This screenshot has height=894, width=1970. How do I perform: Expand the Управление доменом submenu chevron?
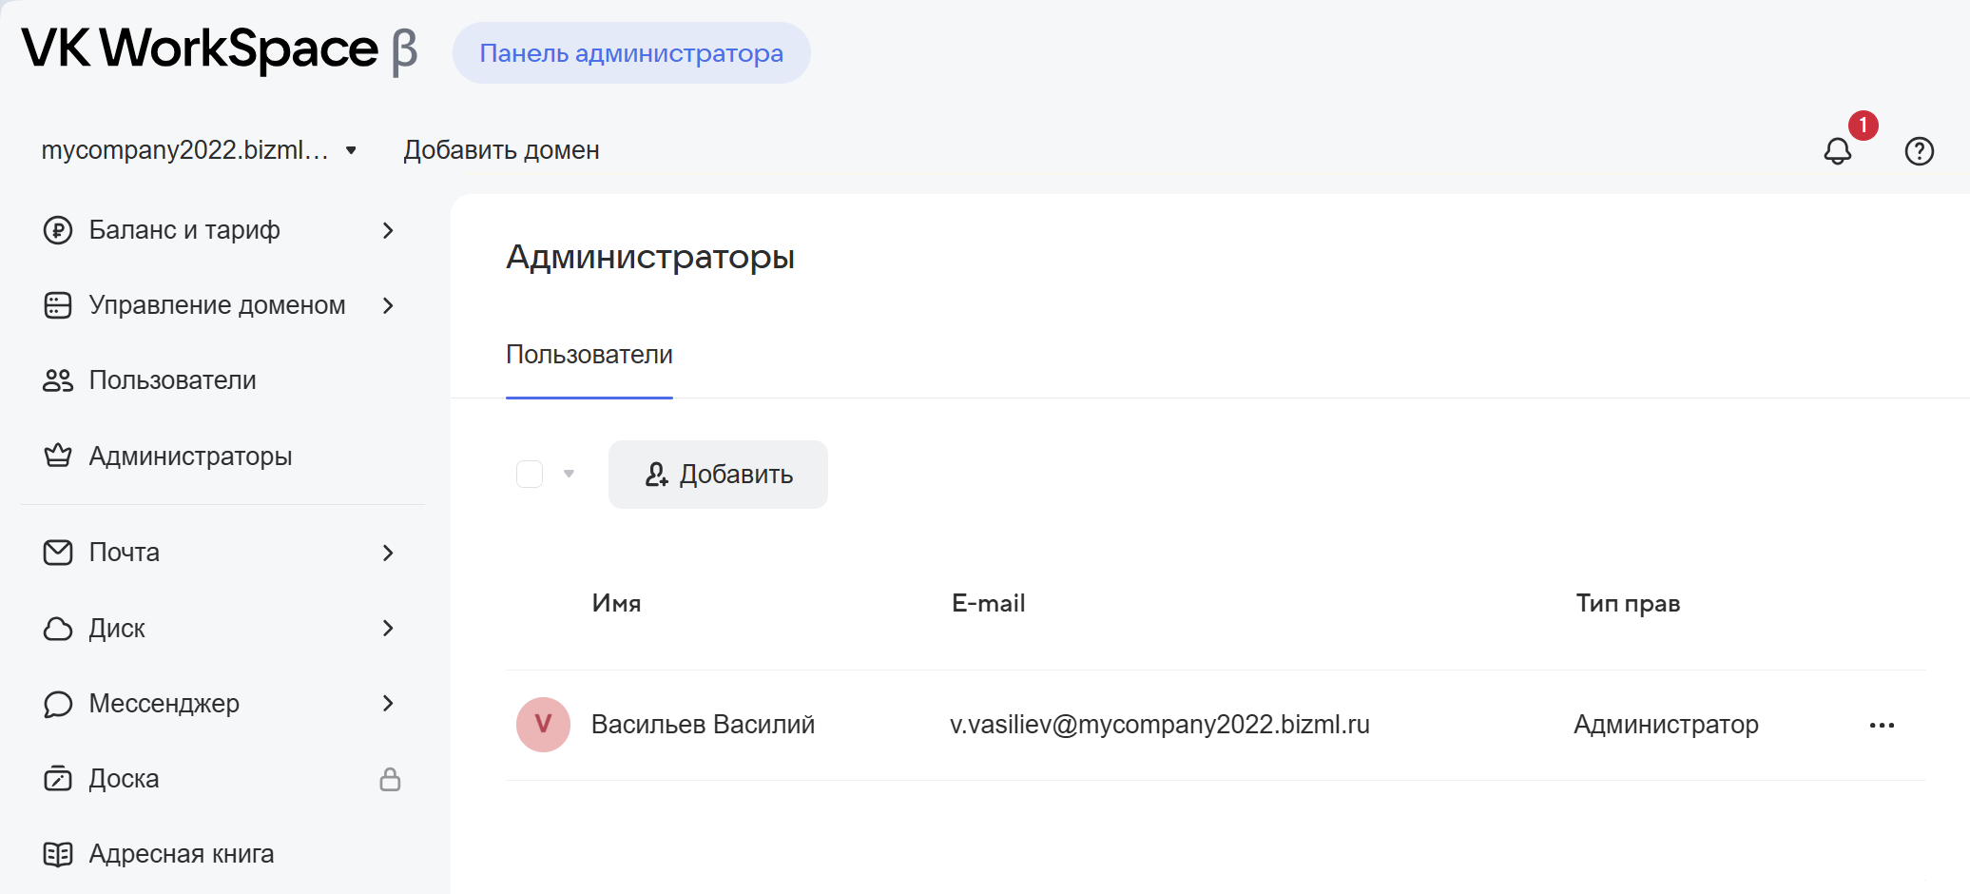388,305
